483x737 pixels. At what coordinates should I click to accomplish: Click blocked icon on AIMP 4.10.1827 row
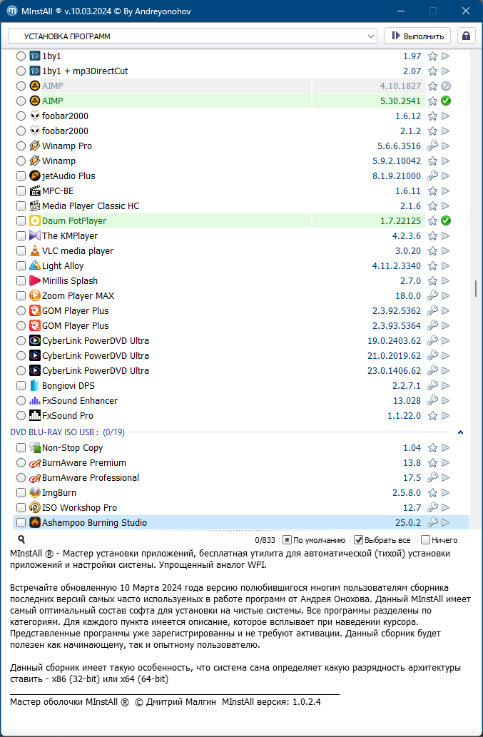[x=446, y=86]
